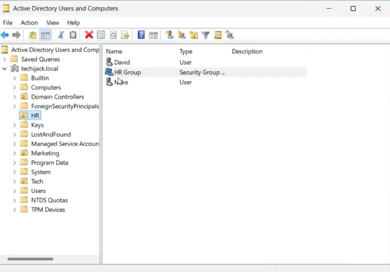The width and height of the screenshot is (390, 272).
Task: Collapse the techijack.local domain node
Action: pyautogui.click(x=5, y=69)
